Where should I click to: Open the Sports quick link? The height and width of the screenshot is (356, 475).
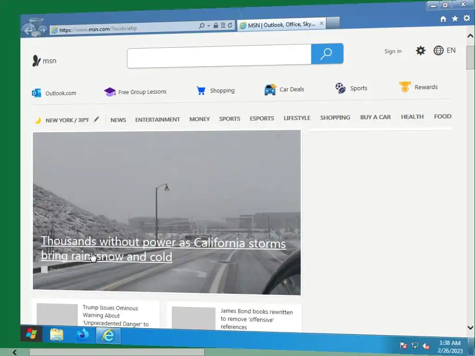tap(359, 89)
